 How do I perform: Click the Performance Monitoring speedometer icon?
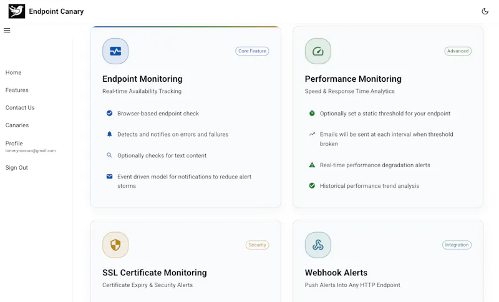click(x=318, y=51)
